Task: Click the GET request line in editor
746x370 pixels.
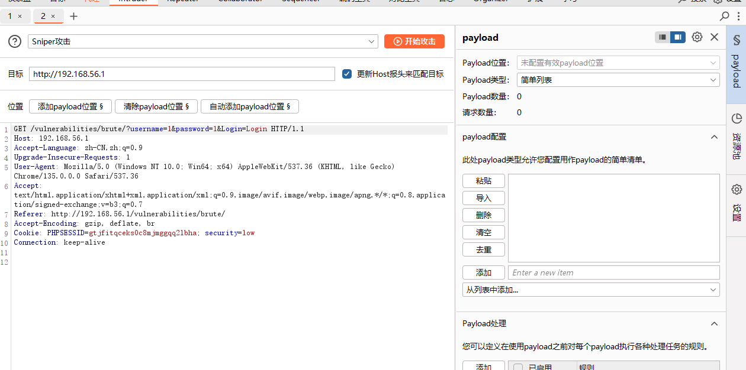Action: point(159,129)
